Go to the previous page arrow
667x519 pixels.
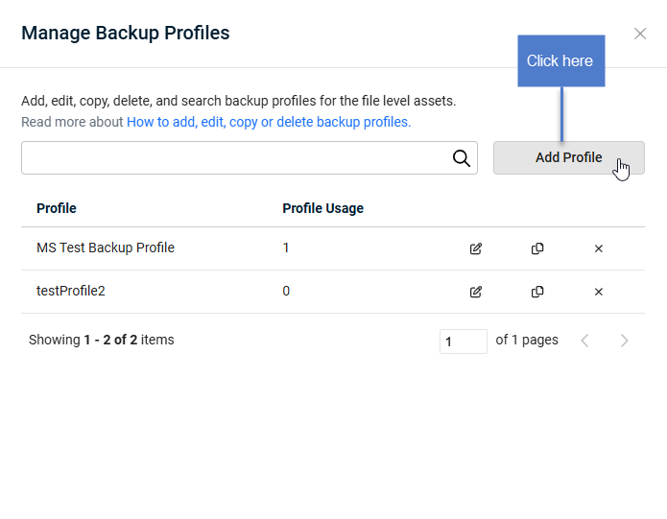pos(584,341)
